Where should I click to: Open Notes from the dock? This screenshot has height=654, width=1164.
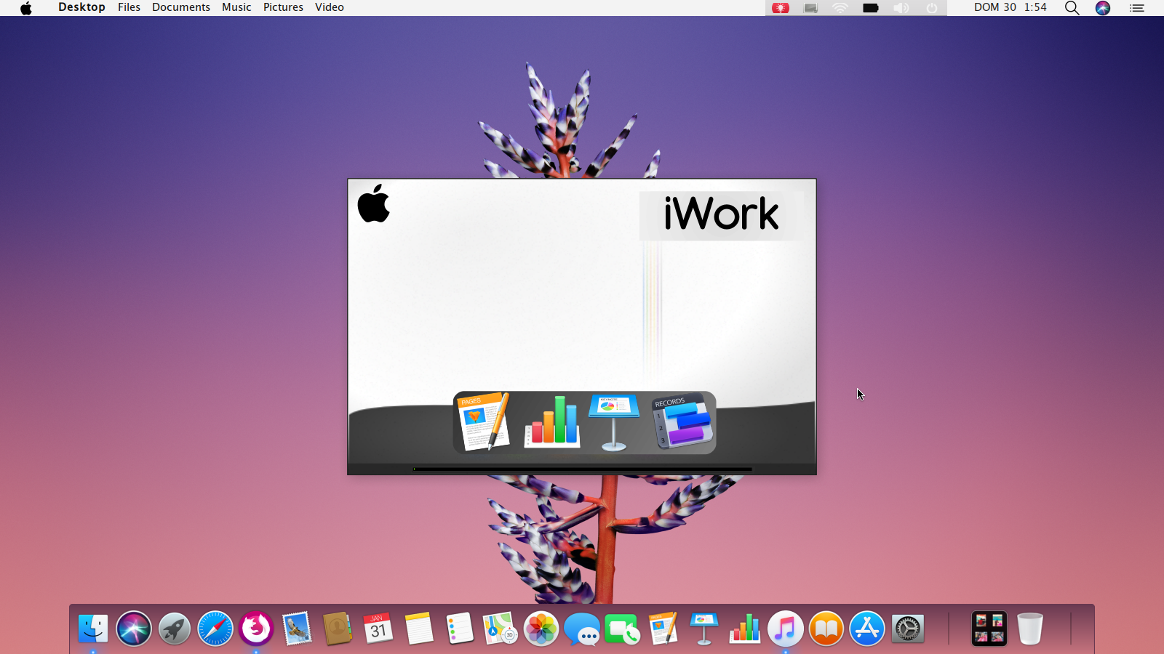point(419,629)
